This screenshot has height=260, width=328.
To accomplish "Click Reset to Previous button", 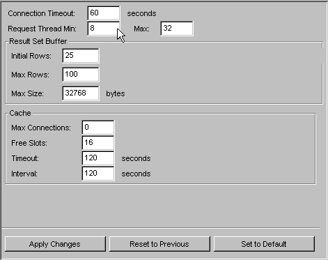I will (x=159, y=244).
